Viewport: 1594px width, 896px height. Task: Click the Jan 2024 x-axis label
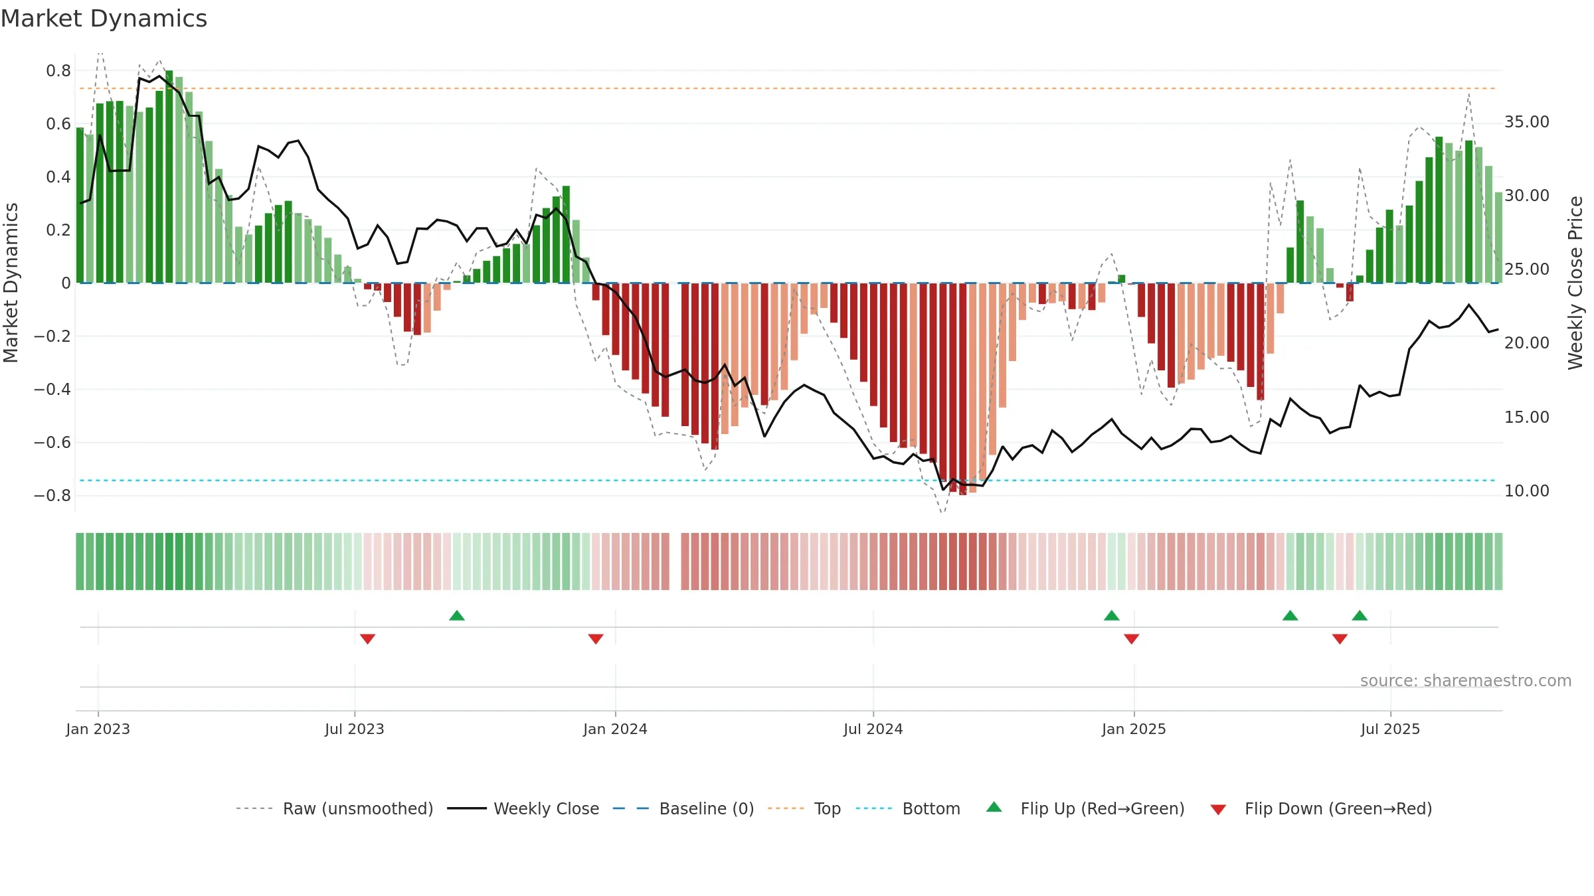[x=616, y=729]
